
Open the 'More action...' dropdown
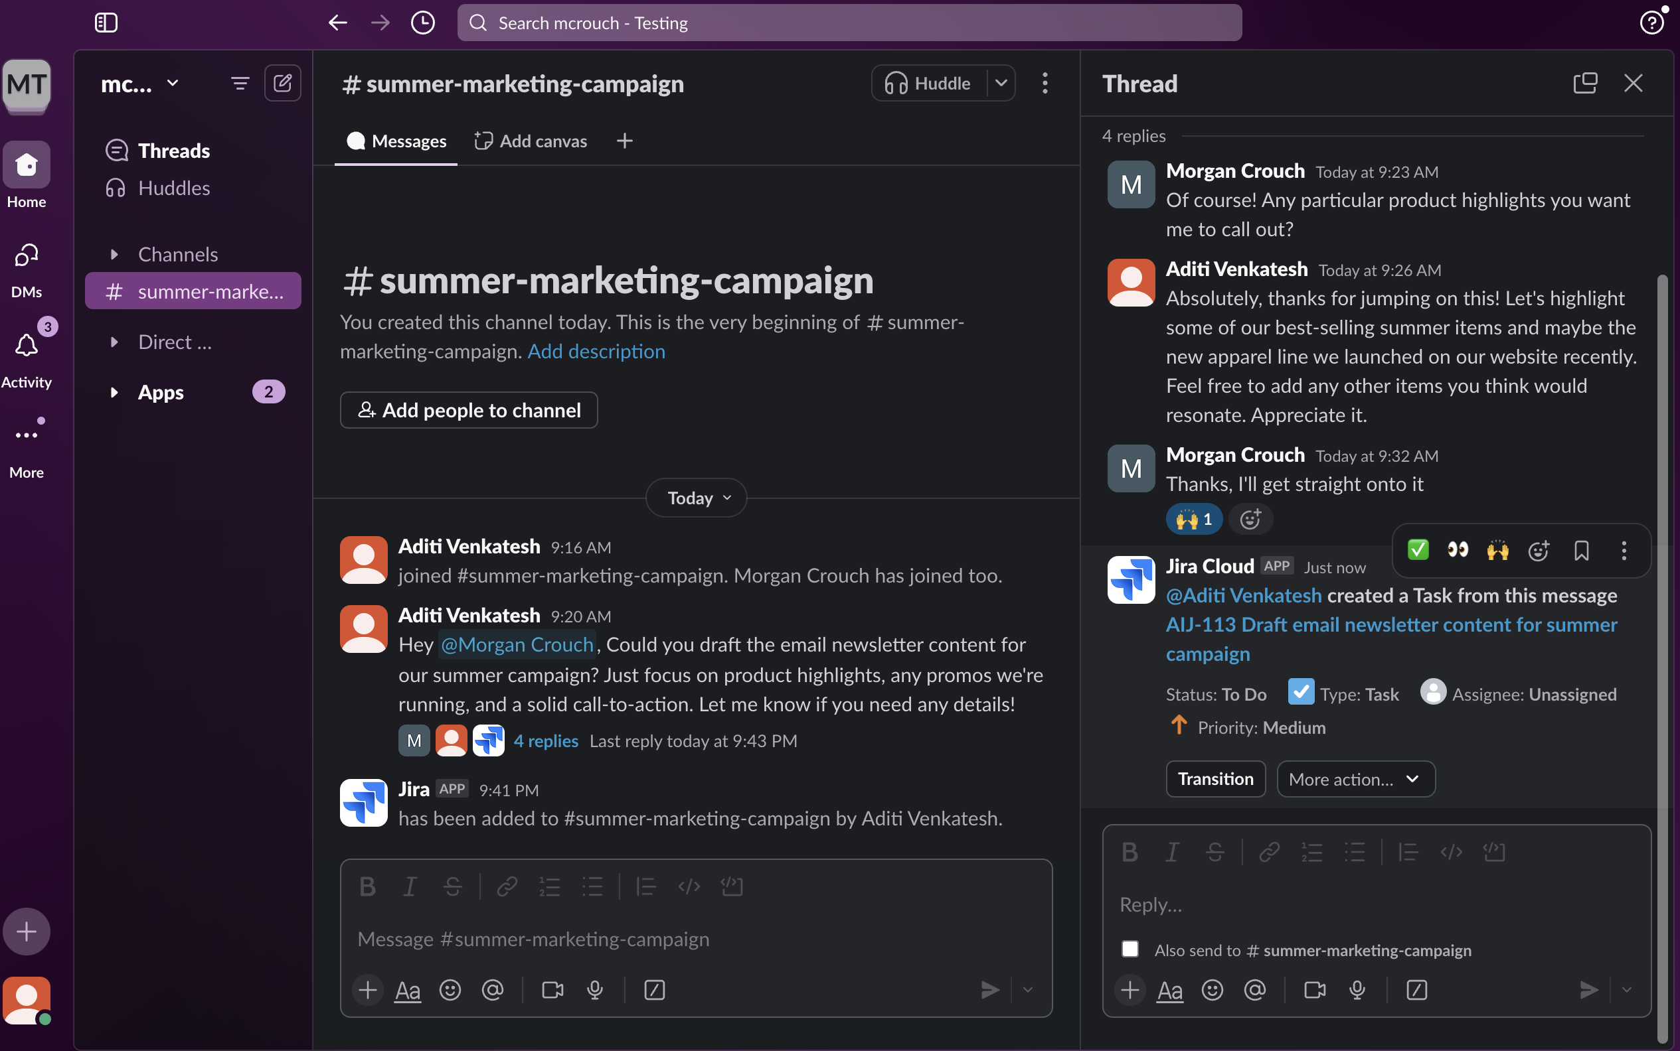click(1355, 778)
